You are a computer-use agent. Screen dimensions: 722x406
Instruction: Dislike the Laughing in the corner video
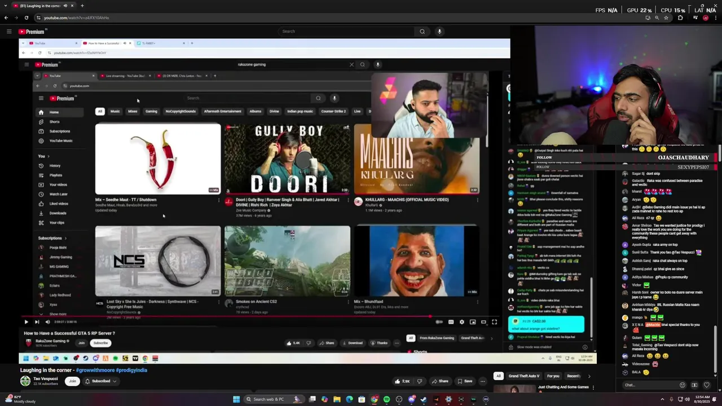(419, 381)
